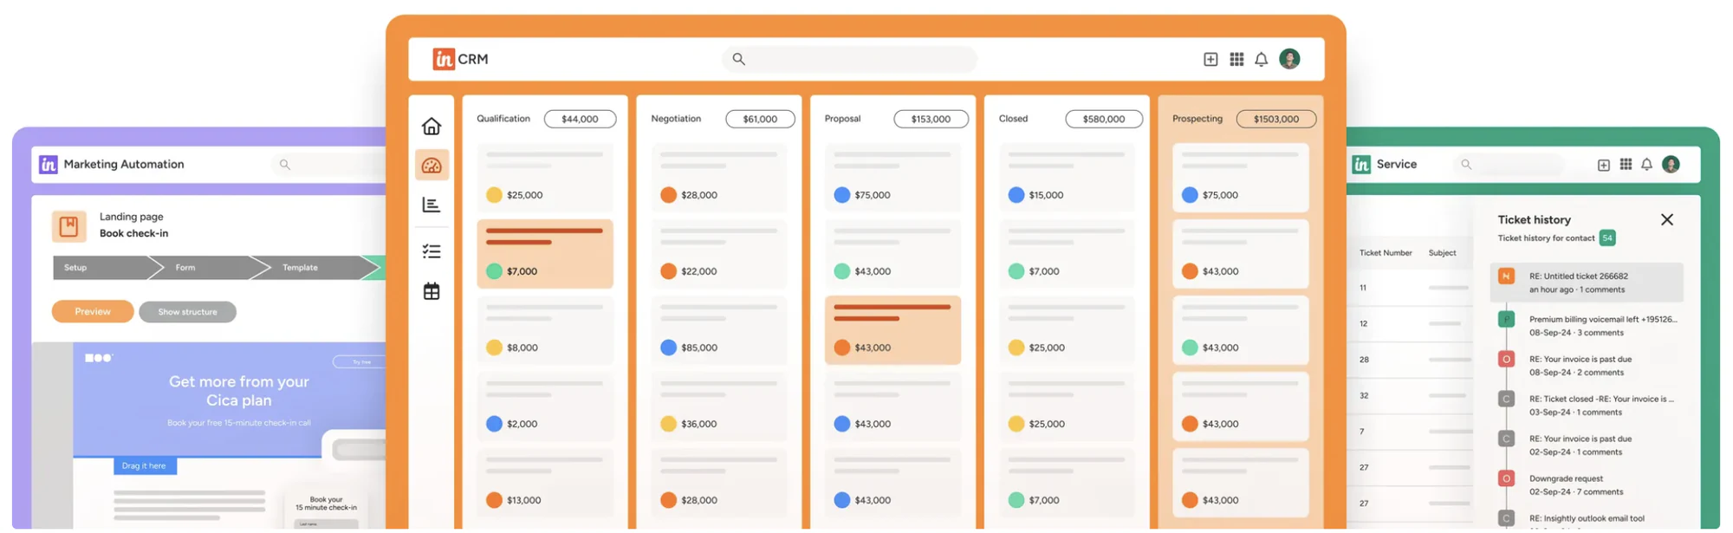Click the Marketing Automation logo icon
1733x533 pixels.
click(x=49, y=164)
